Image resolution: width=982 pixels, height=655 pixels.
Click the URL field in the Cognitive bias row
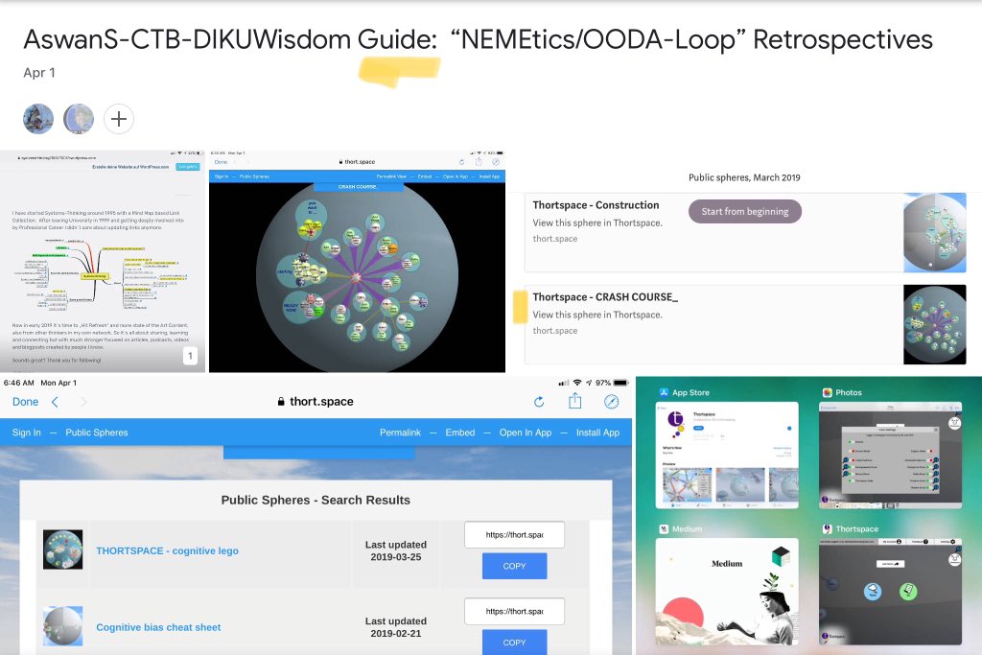coord(514,611)
